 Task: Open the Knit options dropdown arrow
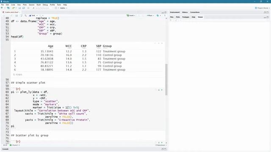[x=37, y=16]
